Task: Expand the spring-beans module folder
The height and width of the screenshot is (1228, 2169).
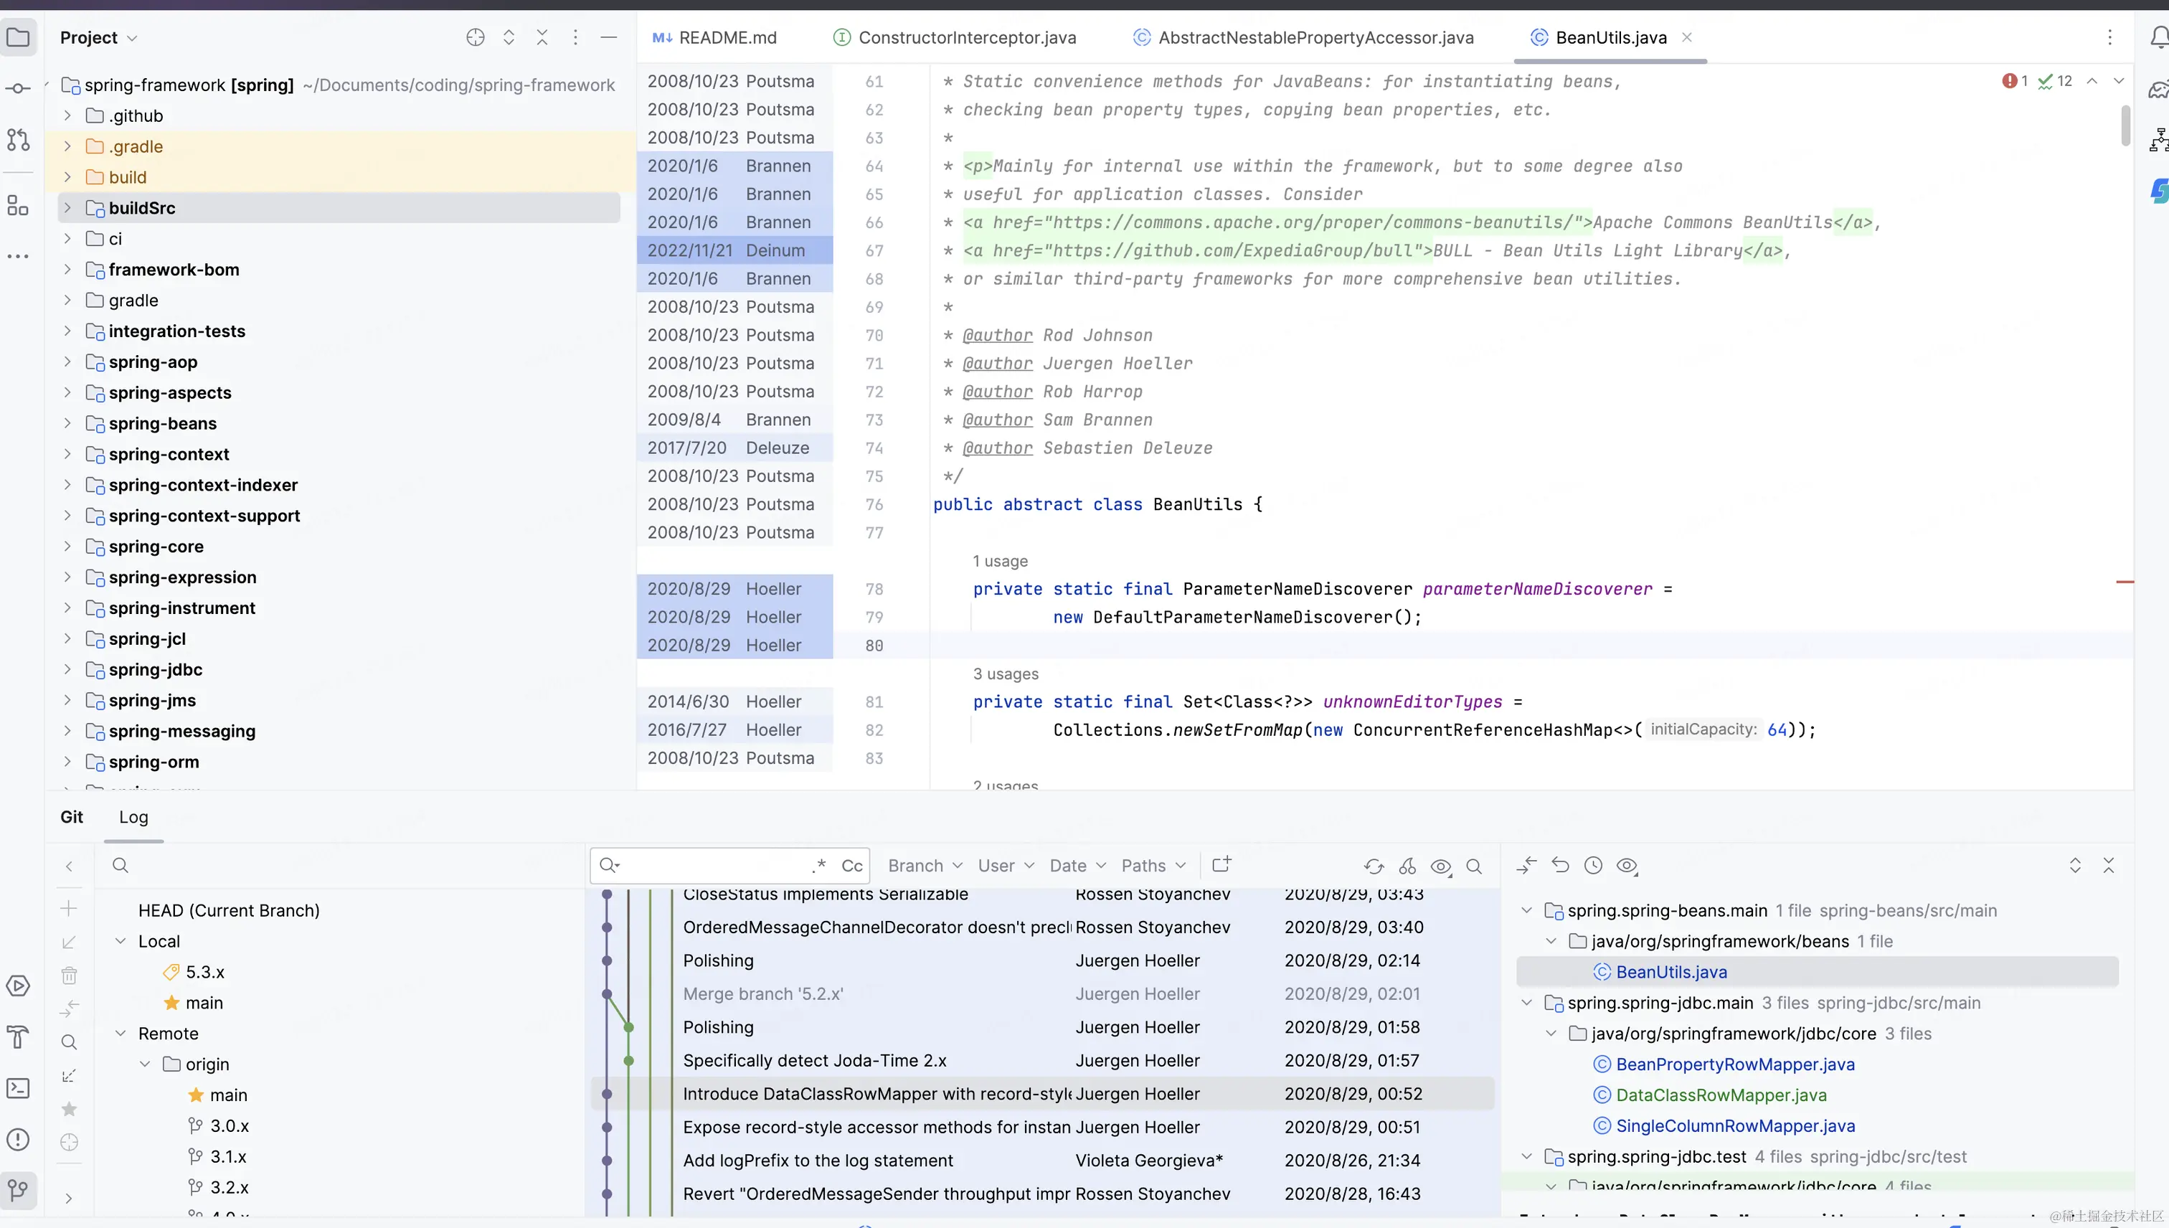Action: [x=67, y=423]
